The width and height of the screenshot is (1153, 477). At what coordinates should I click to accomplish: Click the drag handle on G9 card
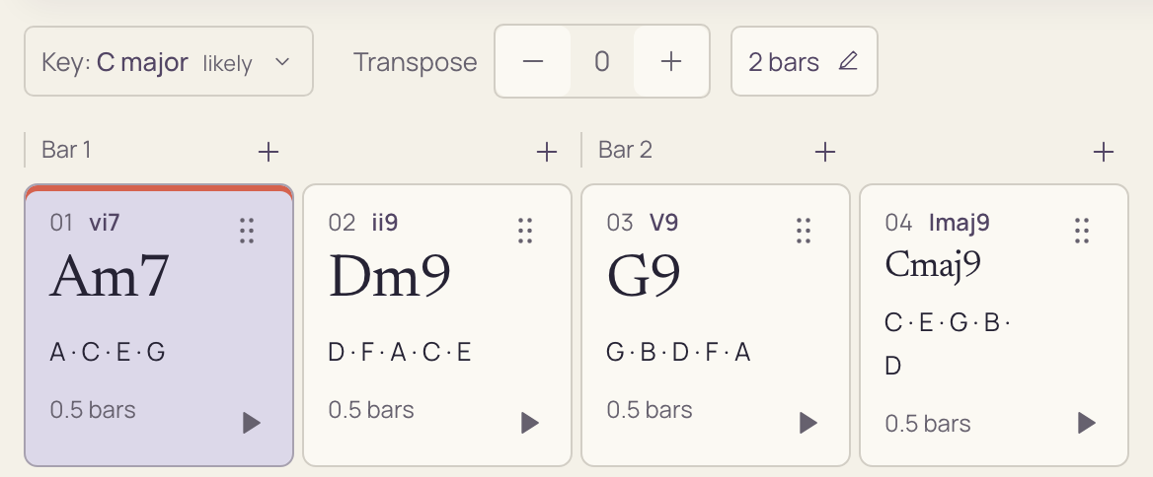804,231
